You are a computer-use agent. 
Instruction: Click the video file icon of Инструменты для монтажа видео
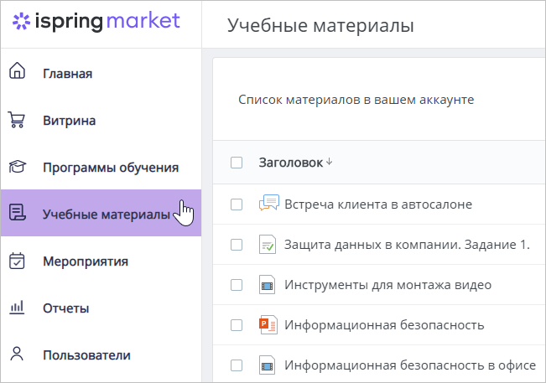[x=267, y=285]
